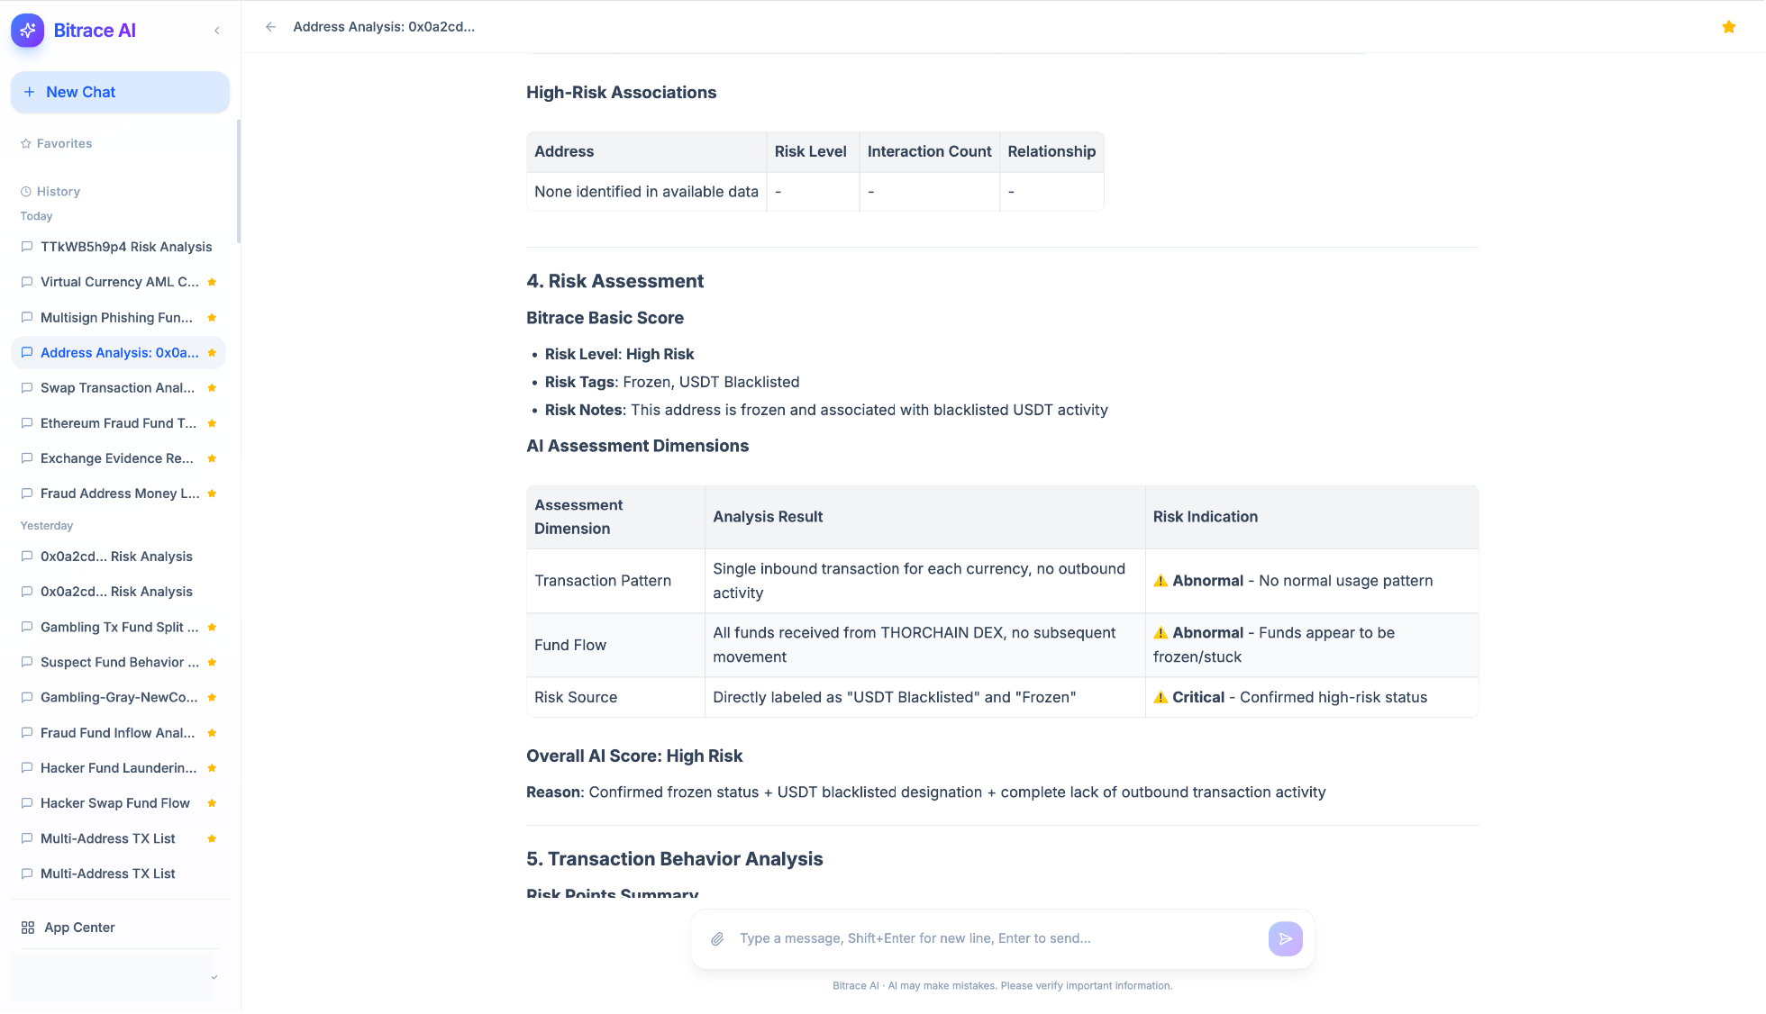Open App Center grid icon

[x=28, y=928]
